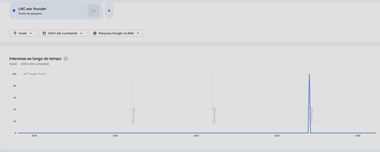Open the Israel region dropdown
This screenshot has width=380, height=152.
point(23,33)
